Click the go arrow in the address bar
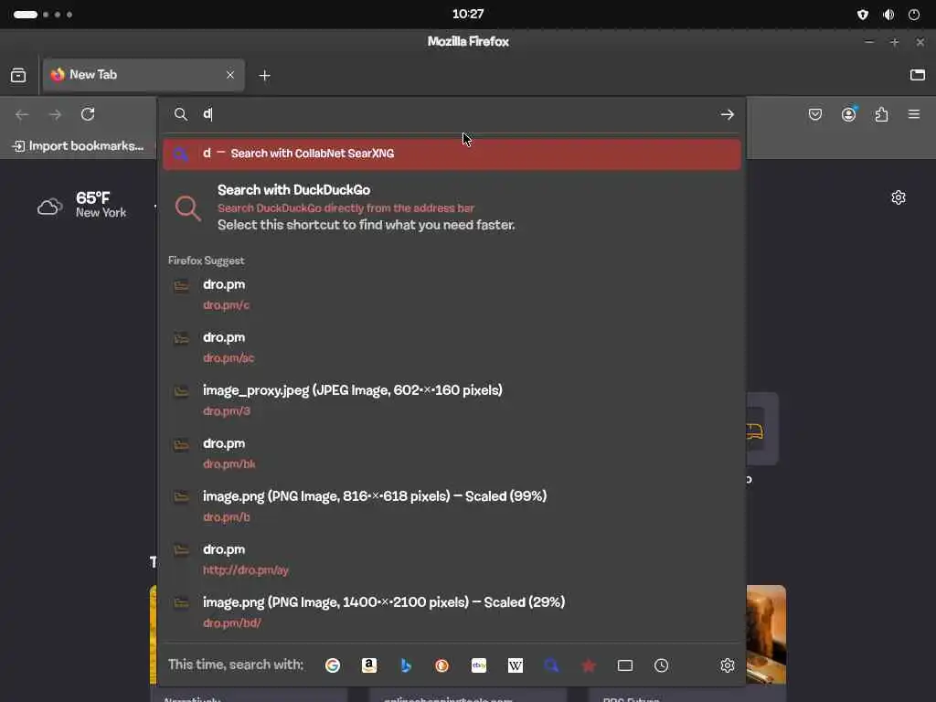The image size is (936, 702). pos(727,114)
